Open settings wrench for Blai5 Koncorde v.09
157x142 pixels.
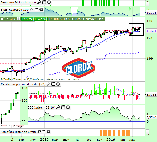point(32,10)
